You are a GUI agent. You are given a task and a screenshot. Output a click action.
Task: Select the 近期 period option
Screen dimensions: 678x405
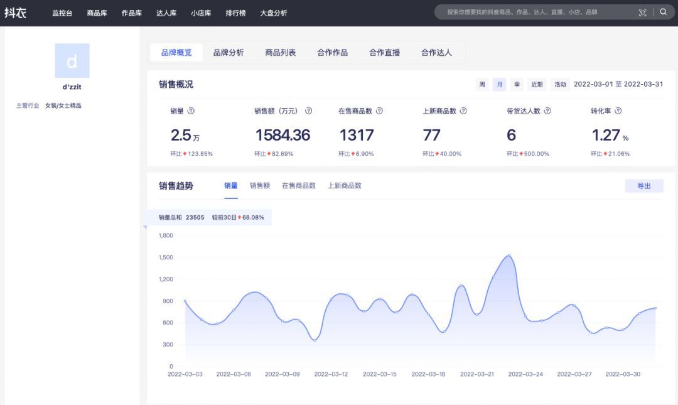(x=537, y=84)
